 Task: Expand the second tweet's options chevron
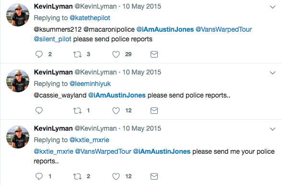click(272, 73)
